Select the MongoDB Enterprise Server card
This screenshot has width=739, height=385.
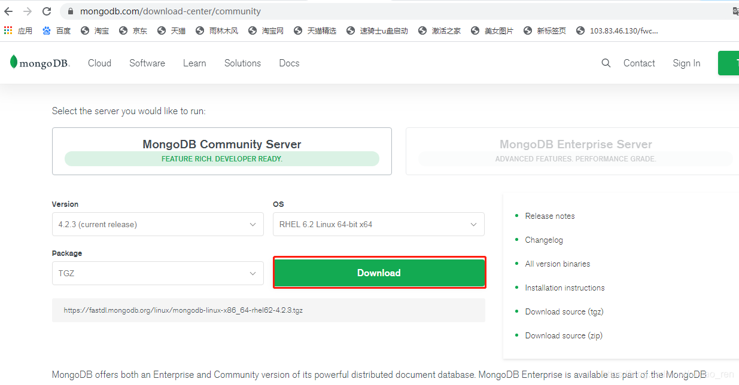pos(574,151)
